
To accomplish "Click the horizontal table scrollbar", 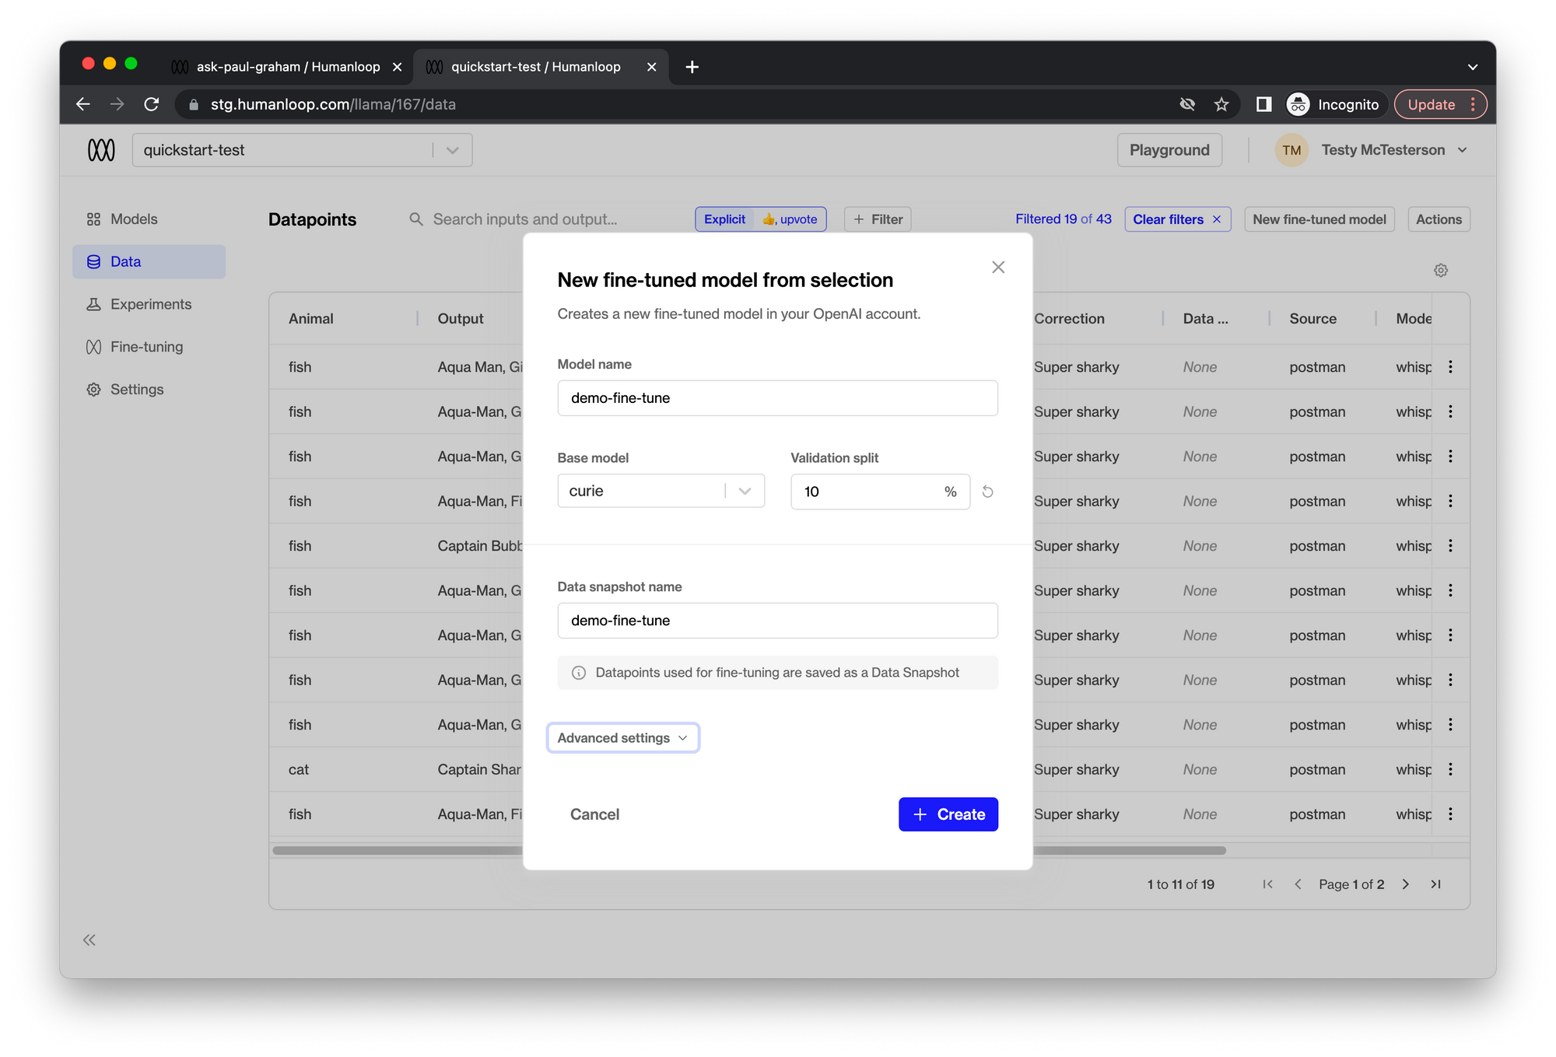I will coord(748,851).
